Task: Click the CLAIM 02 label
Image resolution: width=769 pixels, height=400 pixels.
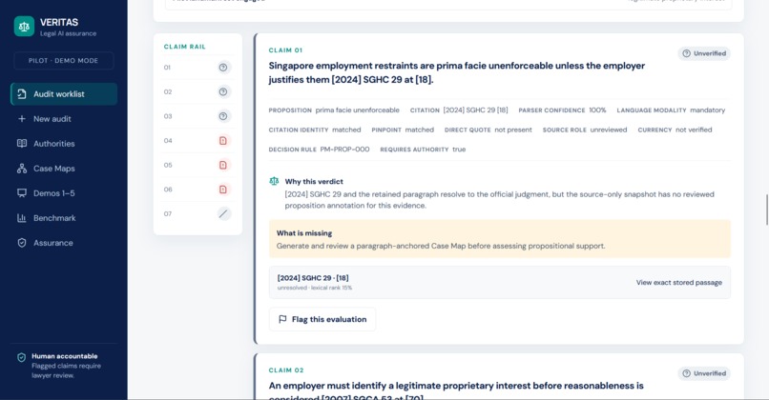Action: [x=286, y=370]
